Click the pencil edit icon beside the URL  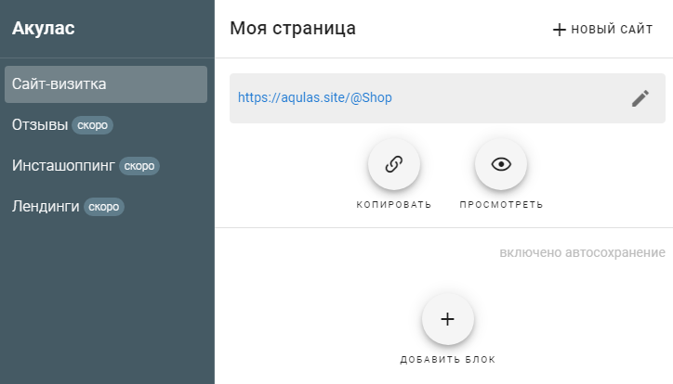[640, 98]
